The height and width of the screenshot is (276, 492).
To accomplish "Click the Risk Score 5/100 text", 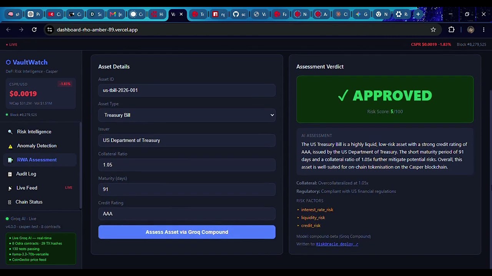I will click(x=385, y=112).
